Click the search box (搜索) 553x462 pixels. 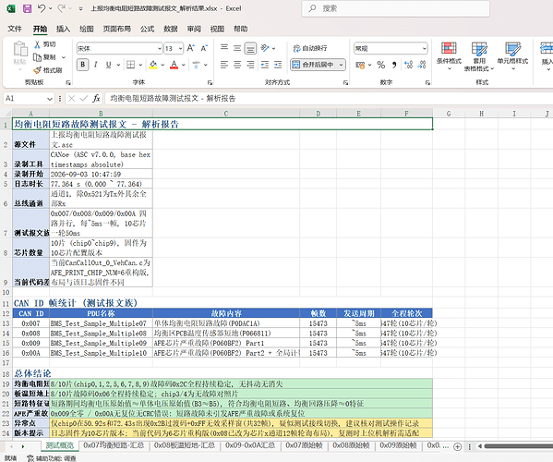[396, 8]
